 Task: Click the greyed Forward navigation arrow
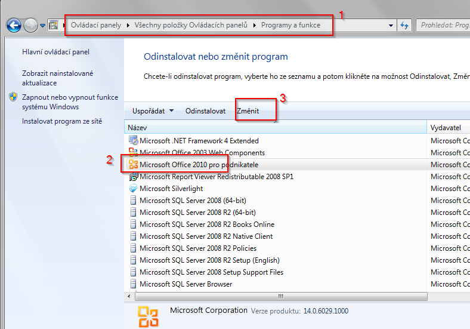(x=30, y=26)
